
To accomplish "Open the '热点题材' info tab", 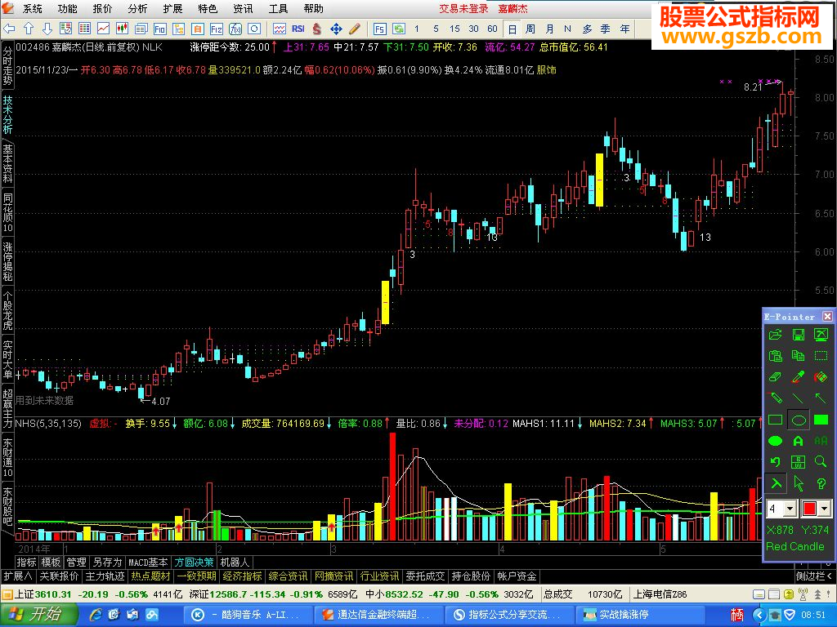I will tap(150, 576).
